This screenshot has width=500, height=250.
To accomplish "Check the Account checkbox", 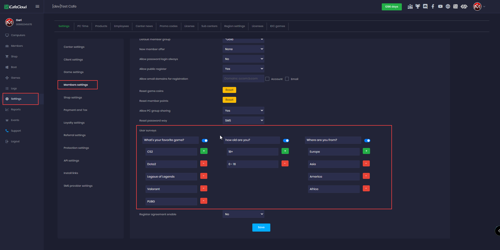I will pos(267,79).
